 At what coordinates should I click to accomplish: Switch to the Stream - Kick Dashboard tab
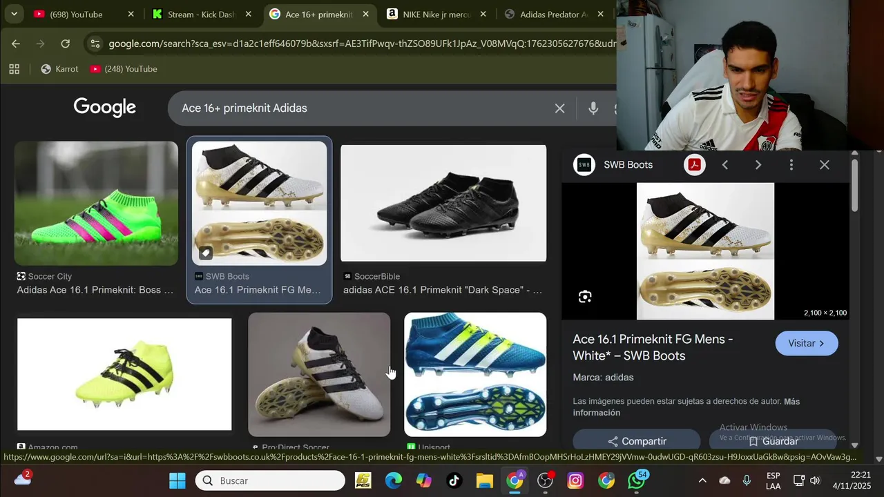tap(193, 14)
